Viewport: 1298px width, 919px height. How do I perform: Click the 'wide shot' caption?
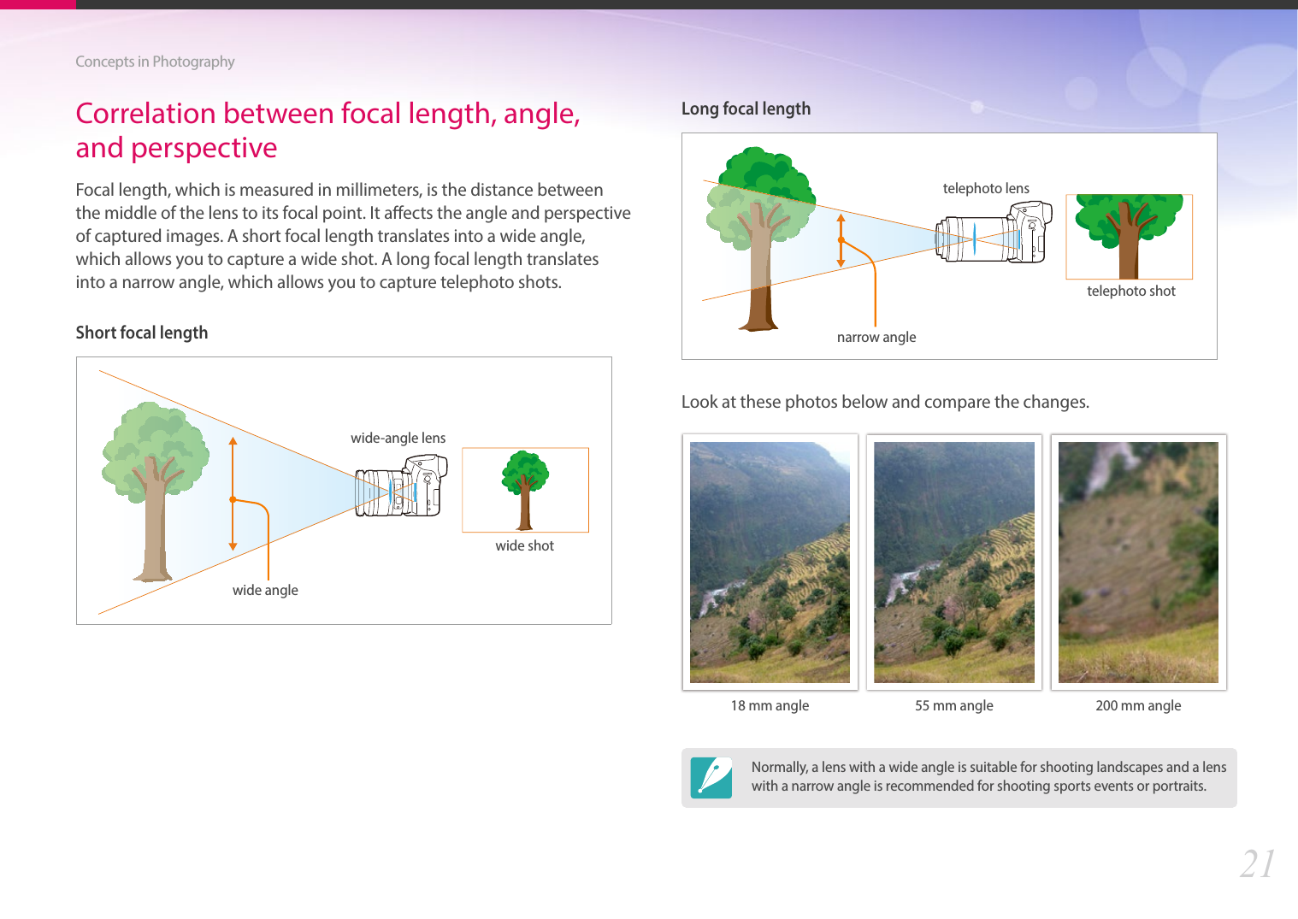point(525,545)
